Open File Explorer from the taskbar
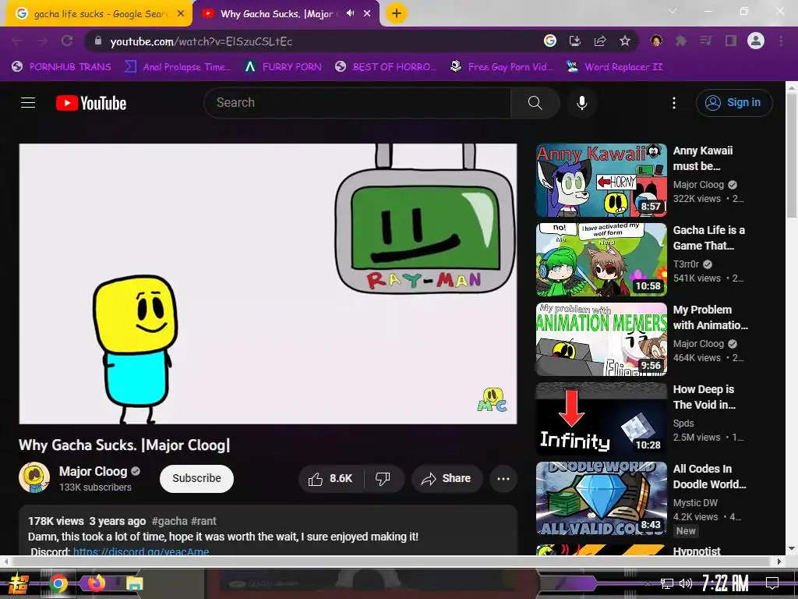This screenshot has width=798, height=599. (134, 583)
